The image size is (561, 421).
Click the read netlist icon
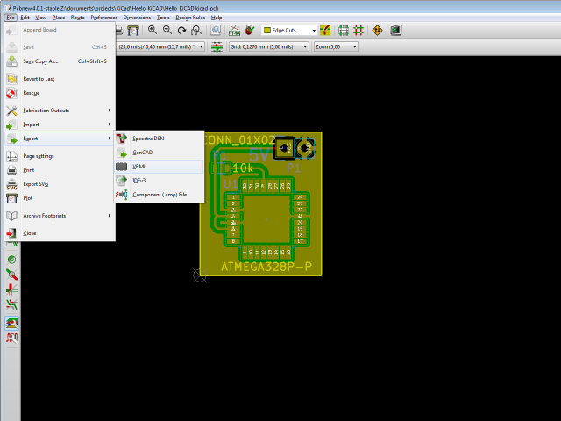coord(234,31)
